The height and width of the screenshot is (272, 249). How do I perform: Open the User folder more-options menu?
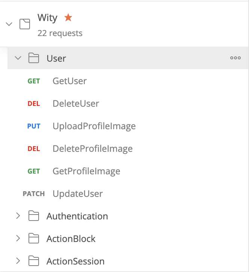[235, 58]
